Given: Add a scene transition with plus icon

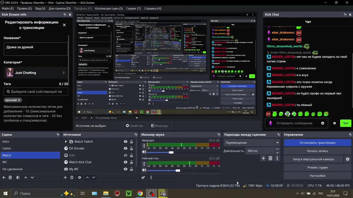Looking at the screenshot, I should pyautogui.click(x=263, y=158).
